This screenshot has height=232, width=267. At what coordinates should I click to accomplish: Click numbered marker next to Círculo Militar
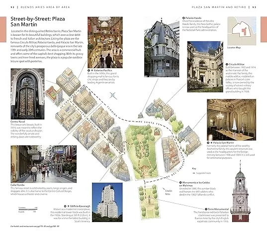coord(227,64)
